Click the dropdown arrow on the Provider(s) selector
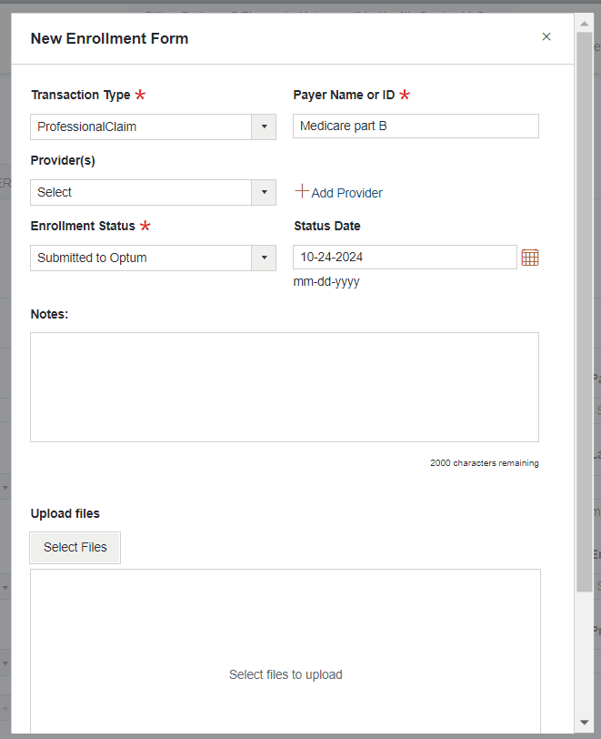 [x=264, y=192]
